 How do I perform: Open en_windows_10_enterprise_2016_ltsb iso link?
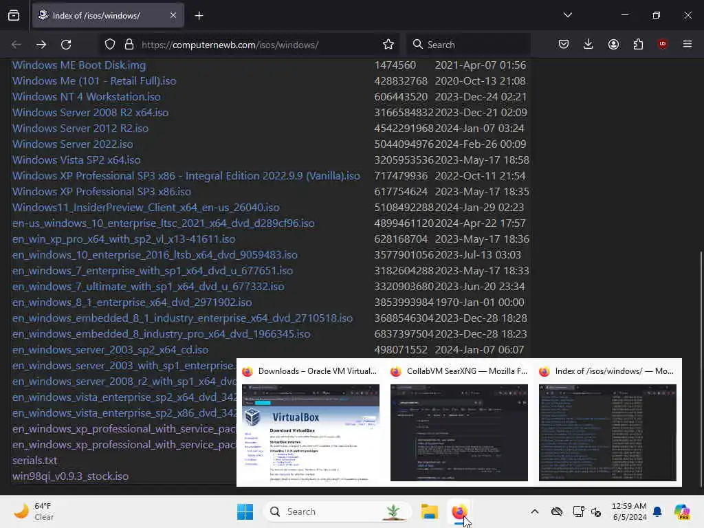point(155,254)
